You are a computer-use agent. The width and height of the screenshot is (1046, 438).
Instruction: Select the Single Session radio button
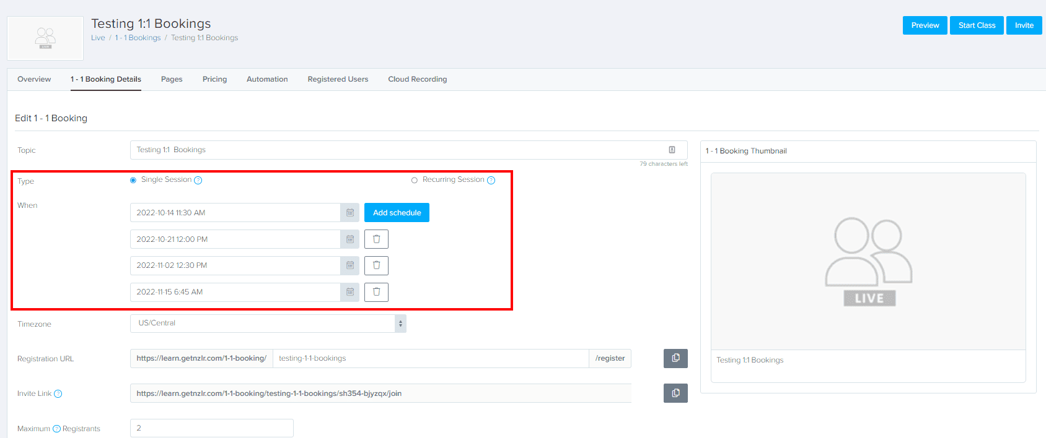click(x=133, y=180)
